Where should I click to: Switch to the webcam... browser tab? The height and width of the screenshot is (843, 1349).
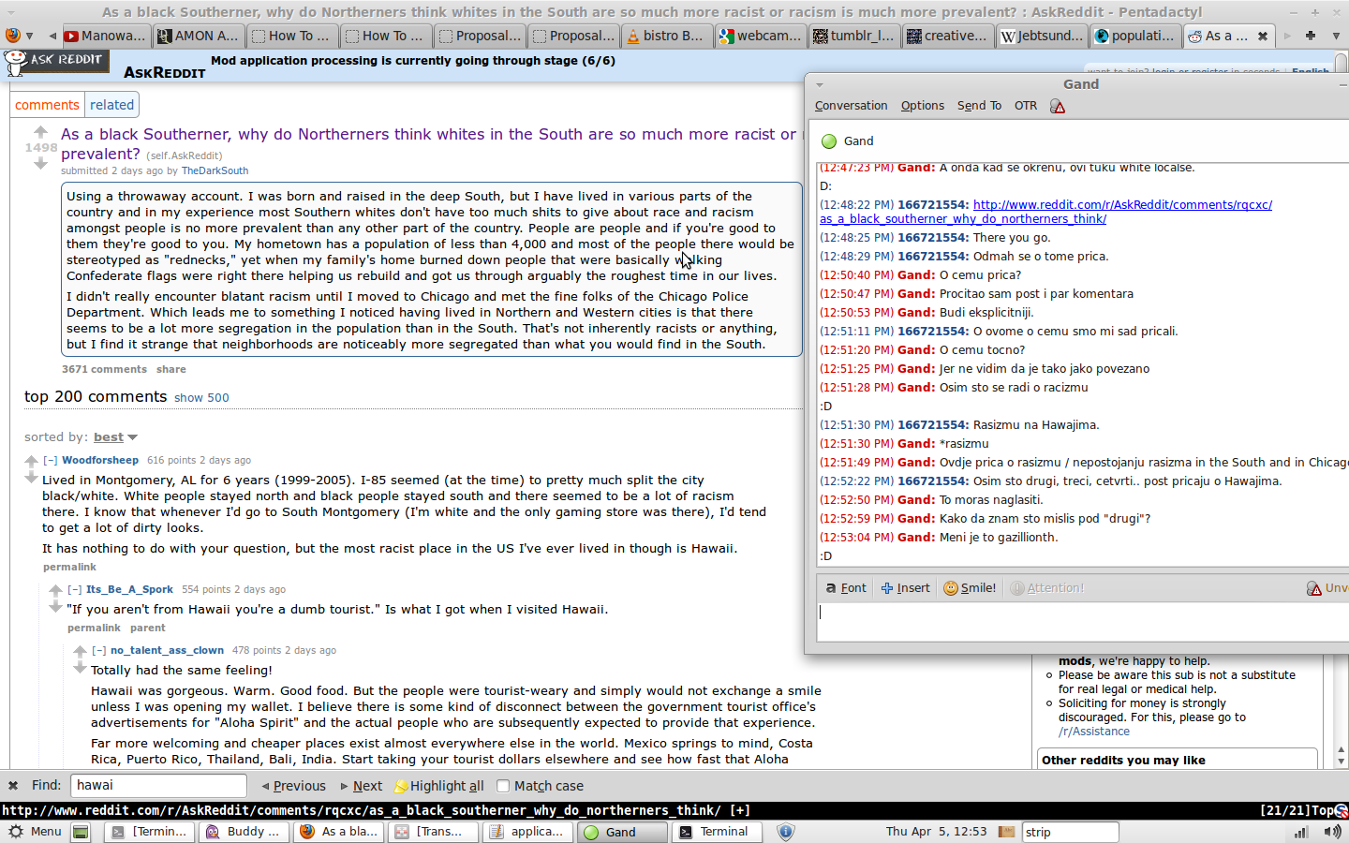tap(760, 36)
